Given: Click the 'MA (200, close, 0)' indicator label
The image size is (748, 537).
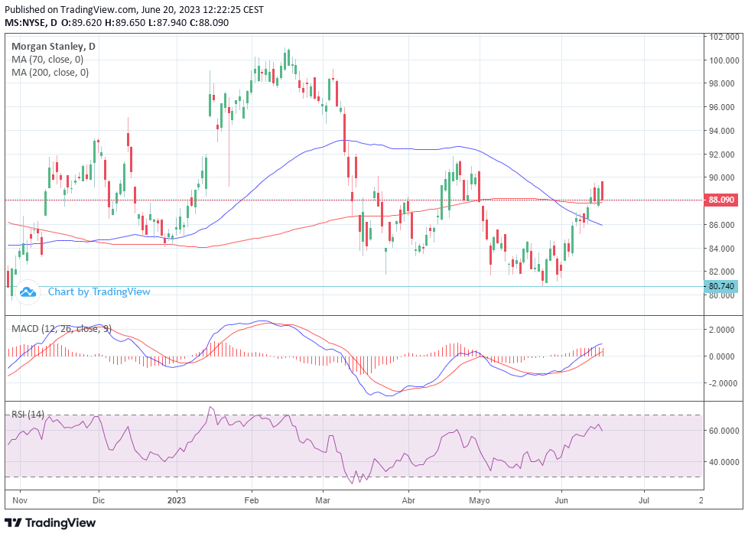Looking at the screenshot, I should pyautogui.click(x=50, y=72).
